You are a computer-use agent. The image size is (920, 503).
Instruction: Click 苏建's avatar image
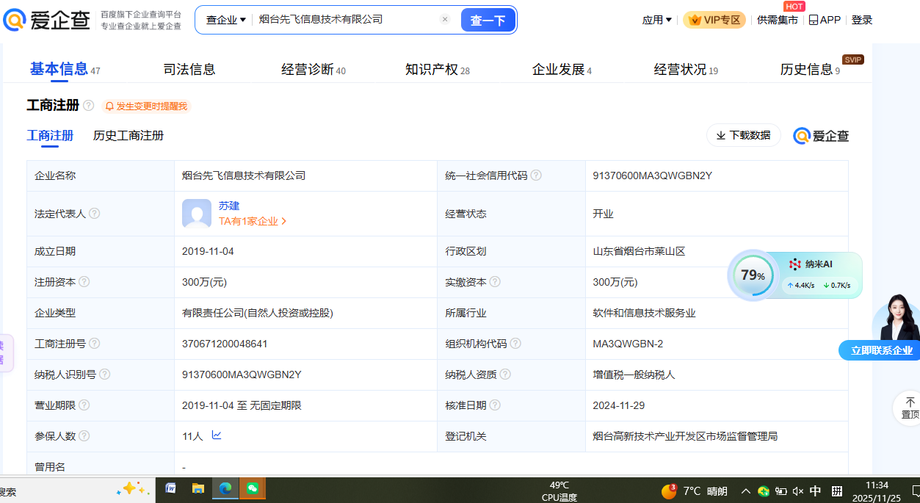click(x=197, y=214)
